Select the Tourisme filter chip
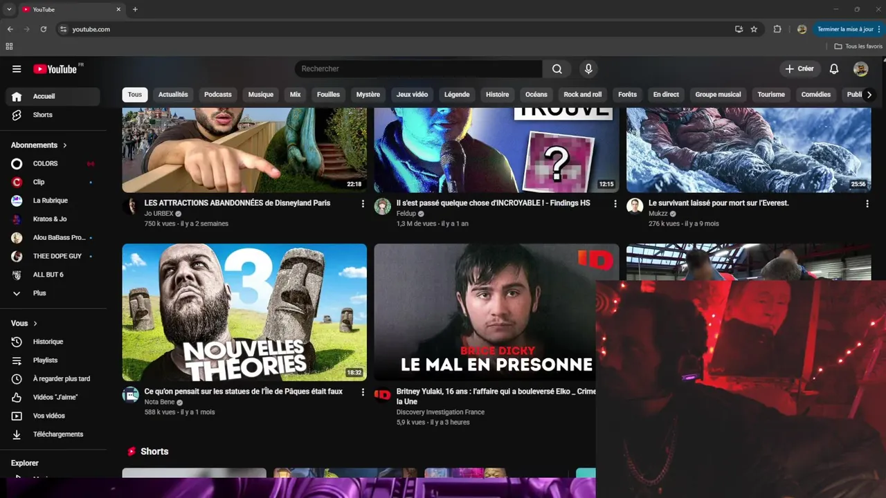Image resolution: width=886 pixels, height=498 pixels. click(x=771, y=95)
